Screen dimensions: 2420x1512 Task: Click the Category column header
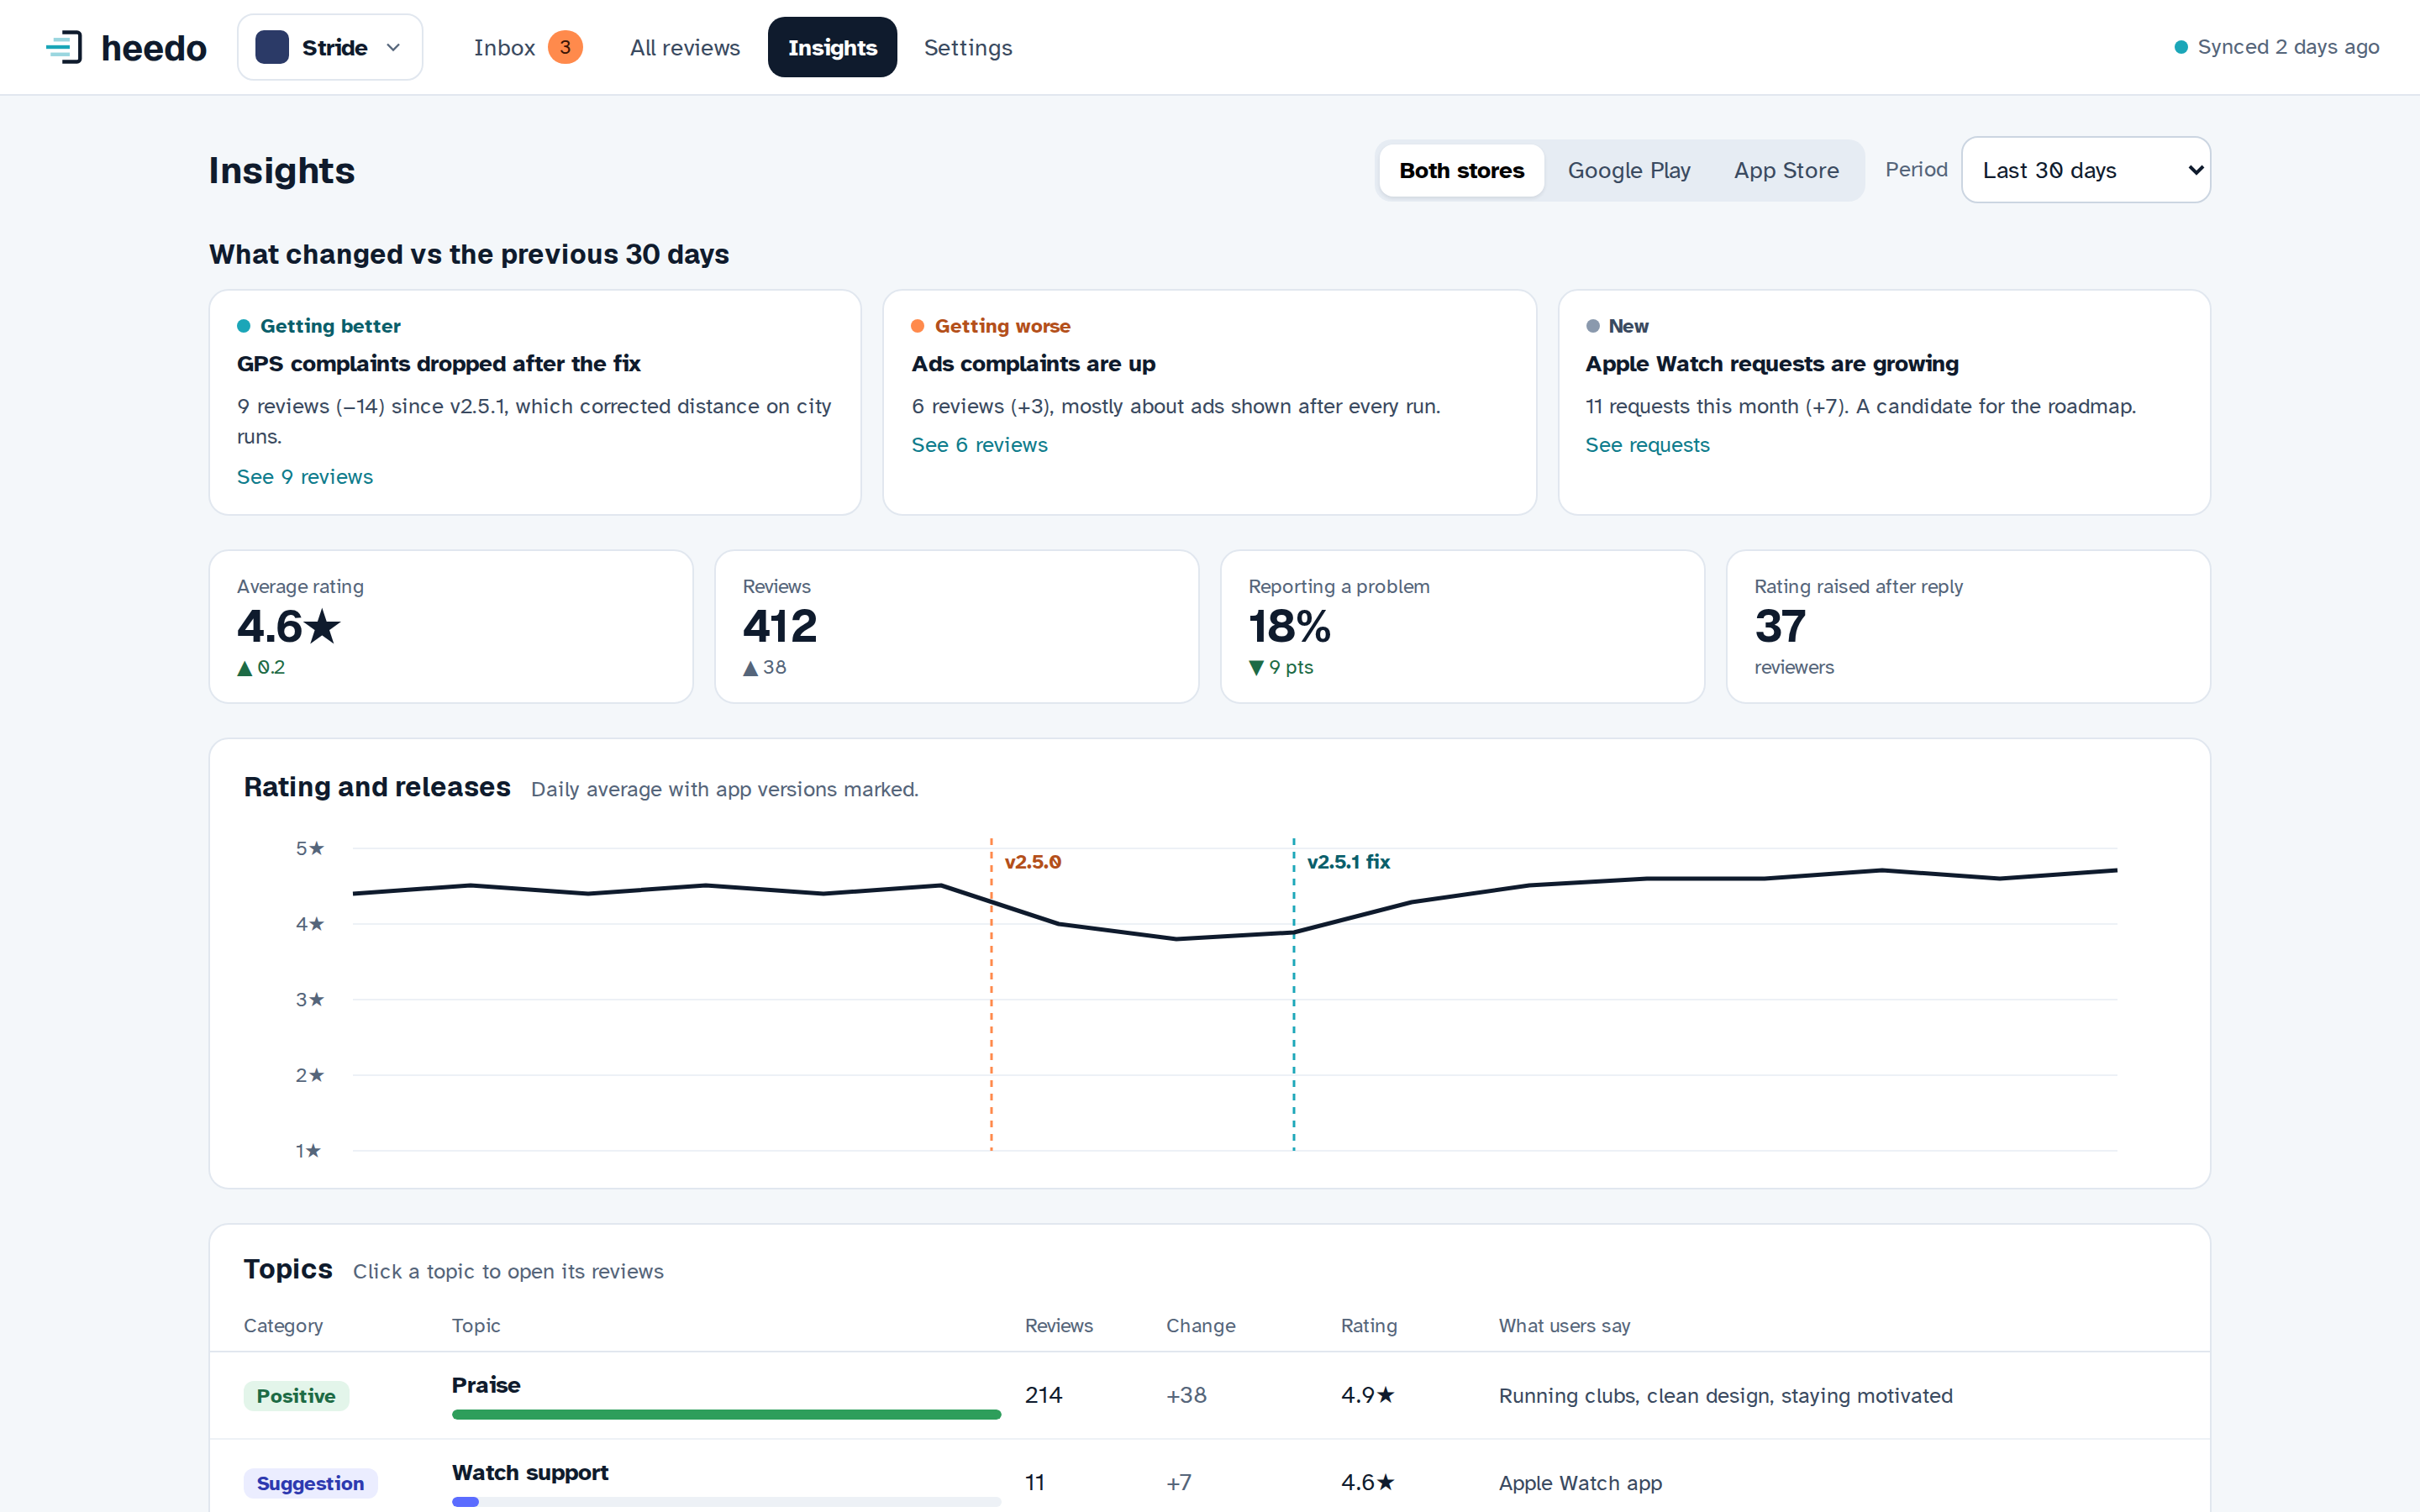click(283, 1326)
